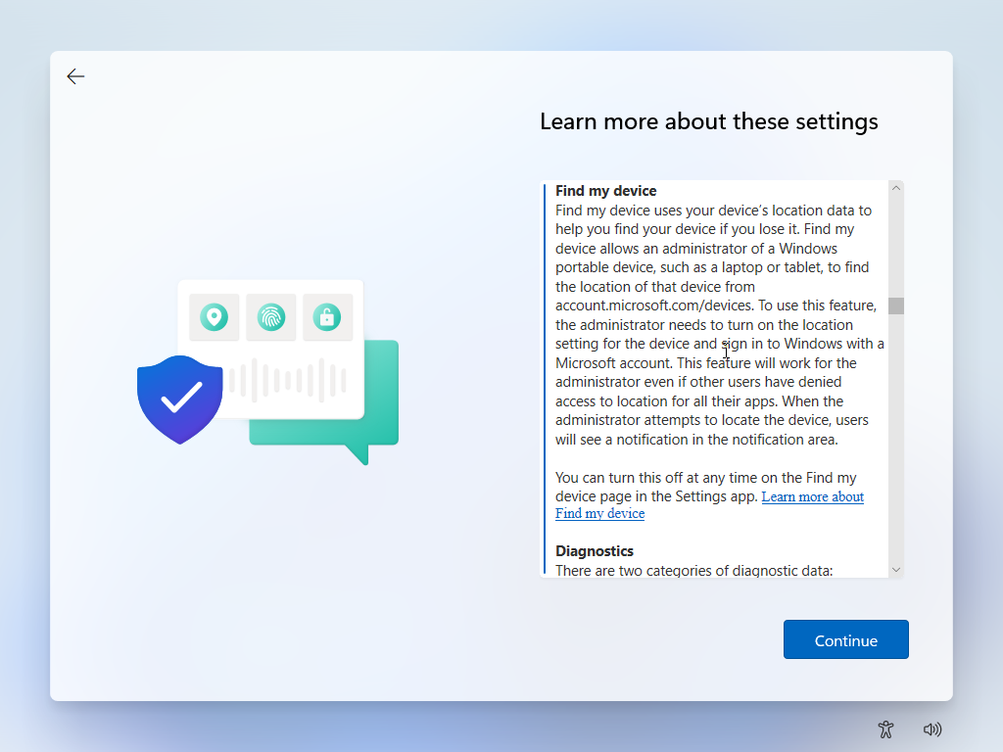Click the fingerprint icon tile

[x=270, y=317]
